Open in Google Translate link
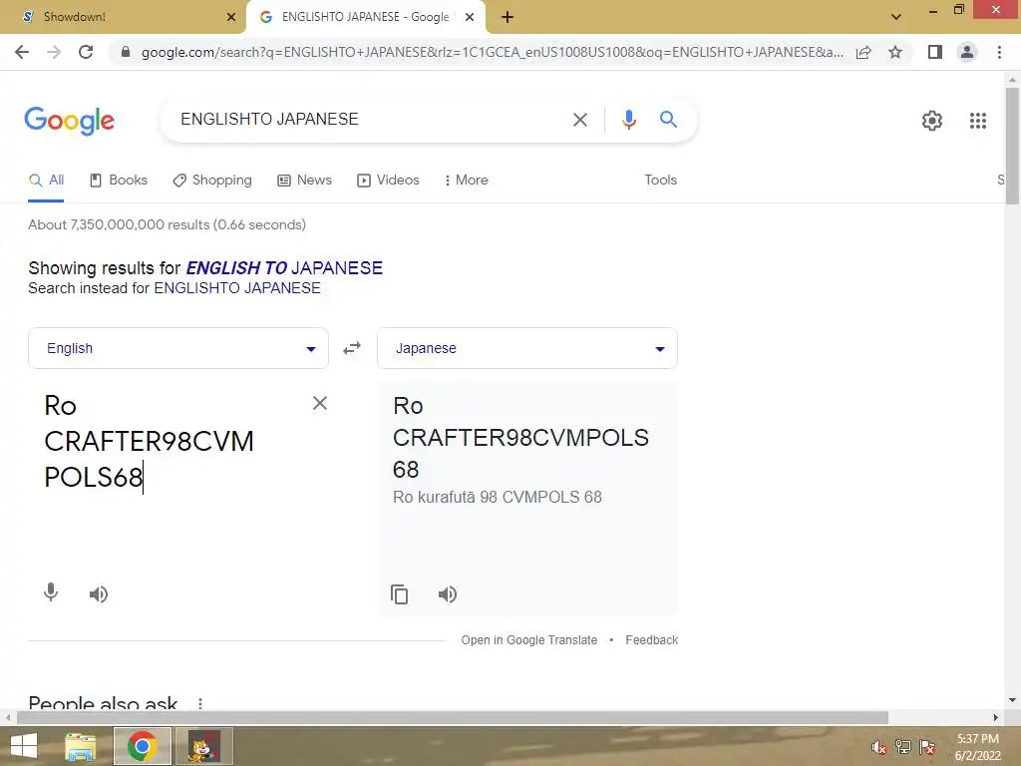Viewport: 1021px width, 766px height. click(x=528, y=640)
